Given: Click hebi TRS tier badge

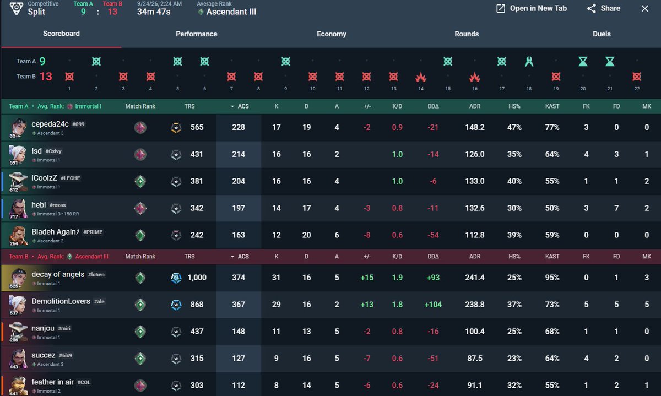Looking at the screenshot, I should coord(176,208).
